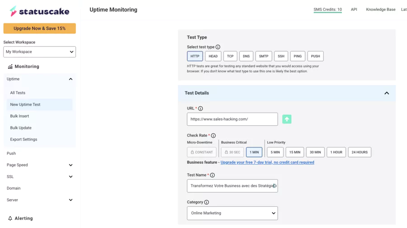Click into the URL input field

click(232, 119)
